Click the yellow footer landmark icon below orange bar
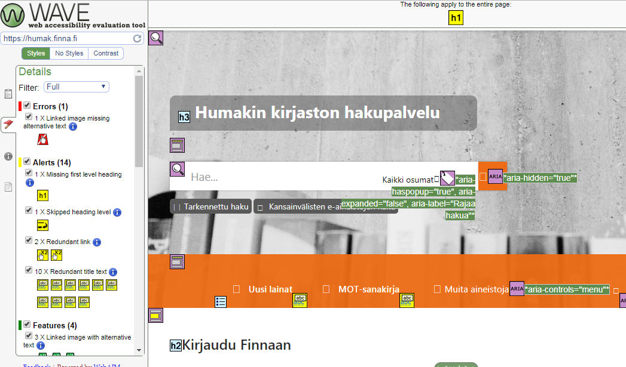Viewport: 626px width, 367px height. (x=155, y=315)
